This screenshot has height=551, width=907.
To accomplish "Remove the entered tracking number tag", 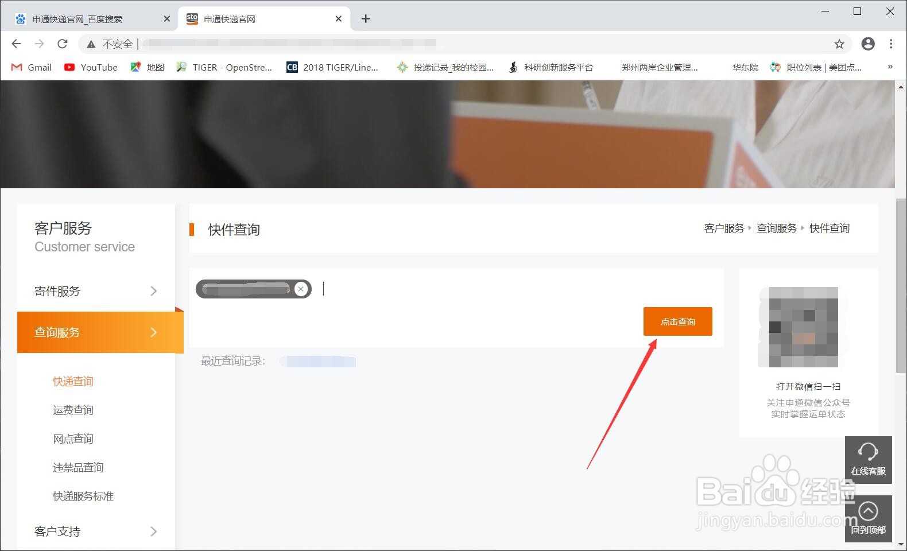I will [x=301, y=289].
